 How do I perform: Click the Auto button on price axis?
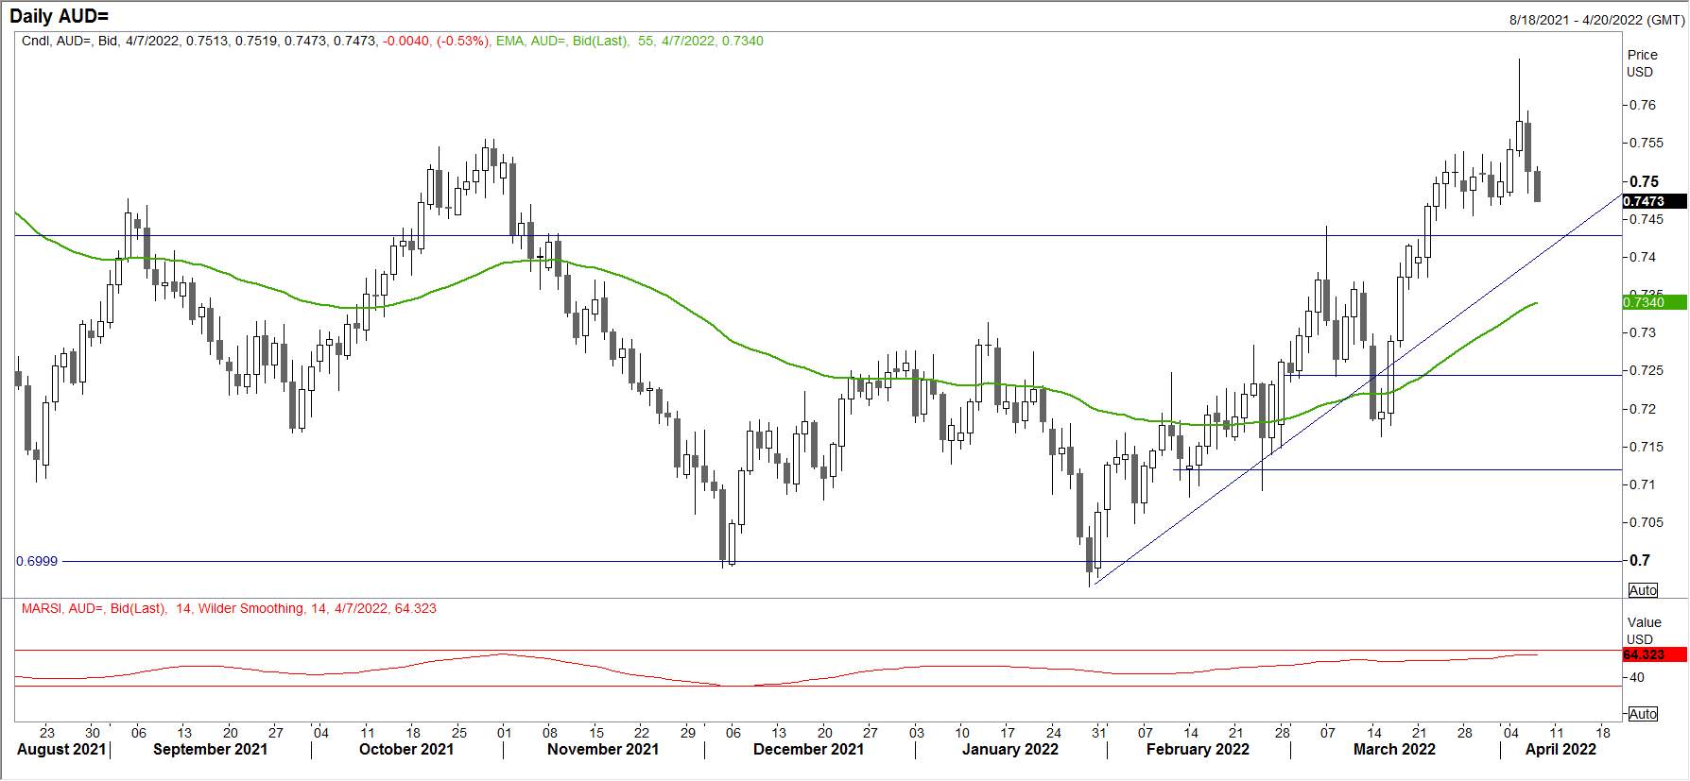(x=1643, y=590)
